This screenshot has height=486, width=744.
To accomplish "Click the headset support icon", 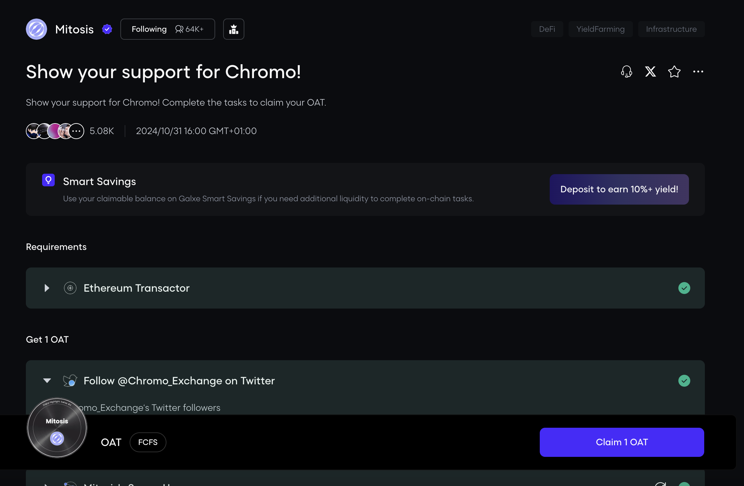I will coord(626,72).
